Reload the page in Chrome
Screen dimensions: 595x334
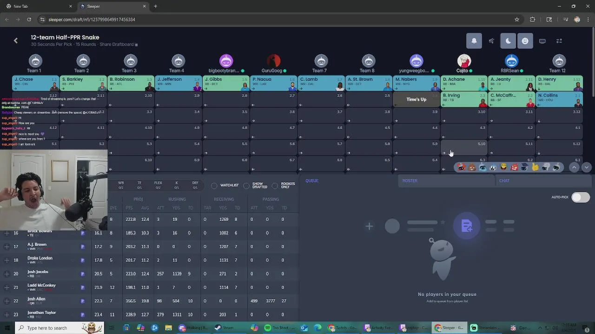click(29, 19)
